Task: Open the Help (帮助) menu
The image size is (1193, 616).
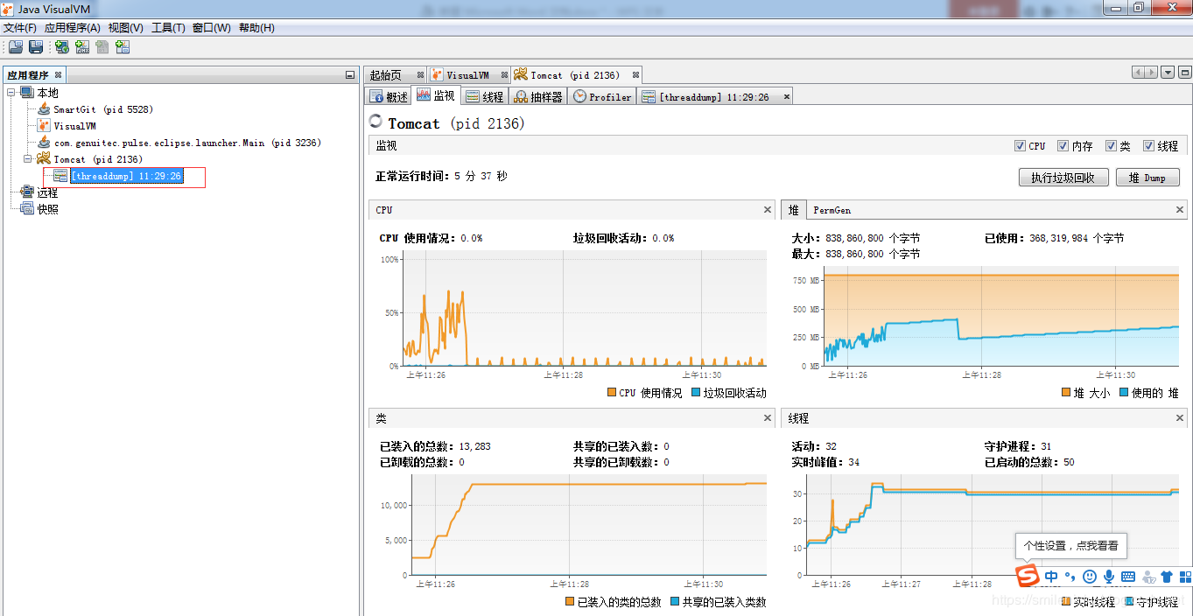Action: (x=255, y=28)
